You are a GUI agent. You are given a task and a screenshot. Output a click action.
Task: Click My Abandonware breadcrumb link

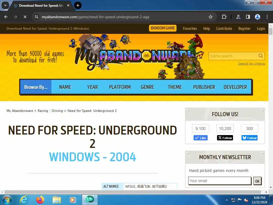(x=20, y=111)
